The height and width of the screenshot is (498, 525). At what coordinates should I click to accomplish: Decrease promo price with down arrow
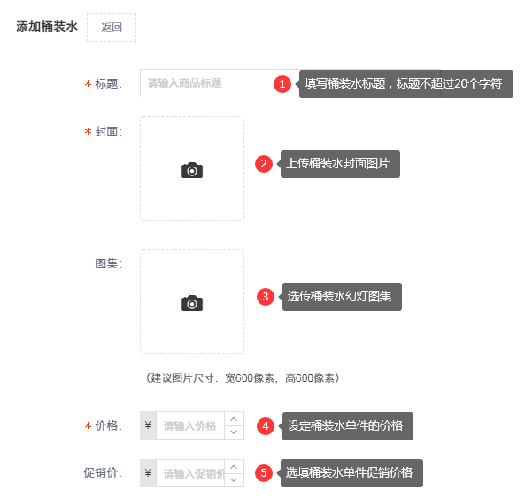click(234, 480)
